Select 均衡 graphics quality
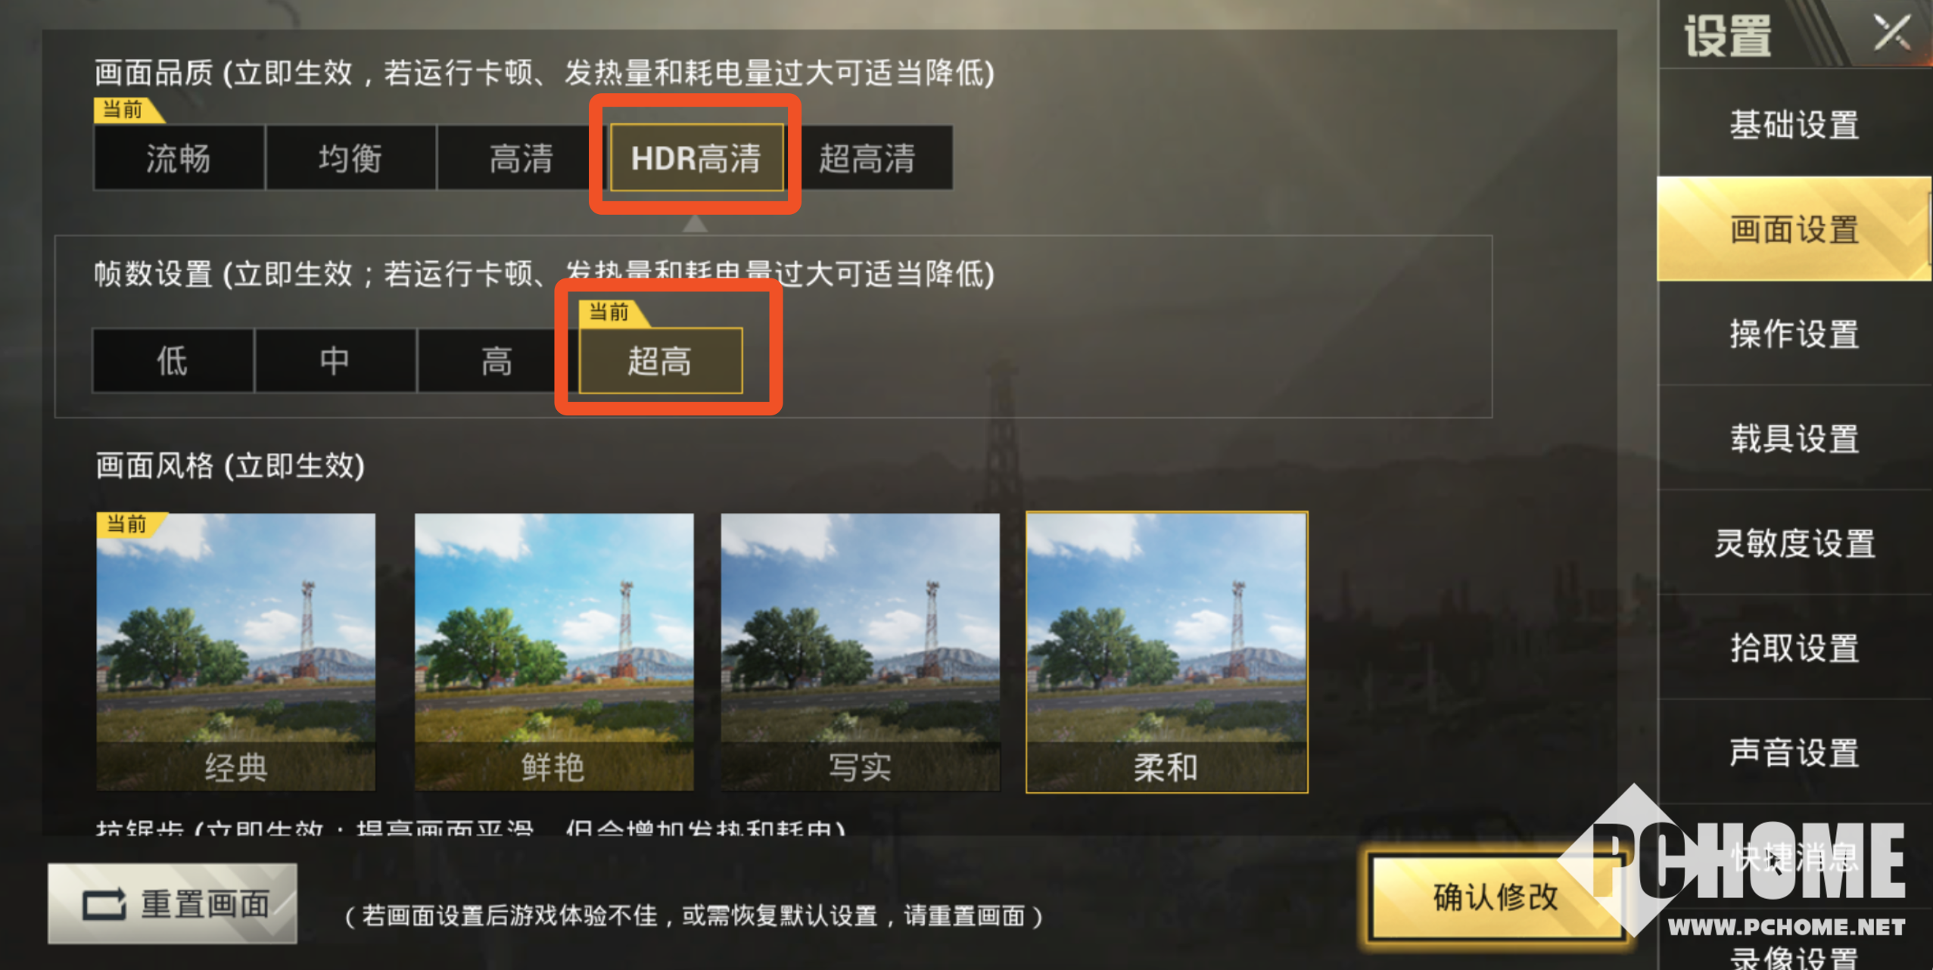Screen dimensions: 1933x970 click(x=350, y=158)
